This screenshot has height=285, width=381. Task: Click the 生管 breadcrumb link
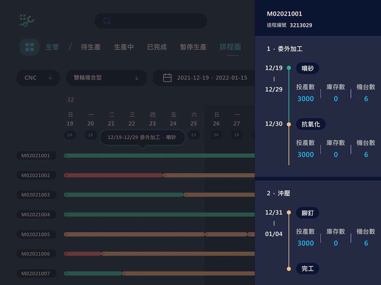point(52,47)
